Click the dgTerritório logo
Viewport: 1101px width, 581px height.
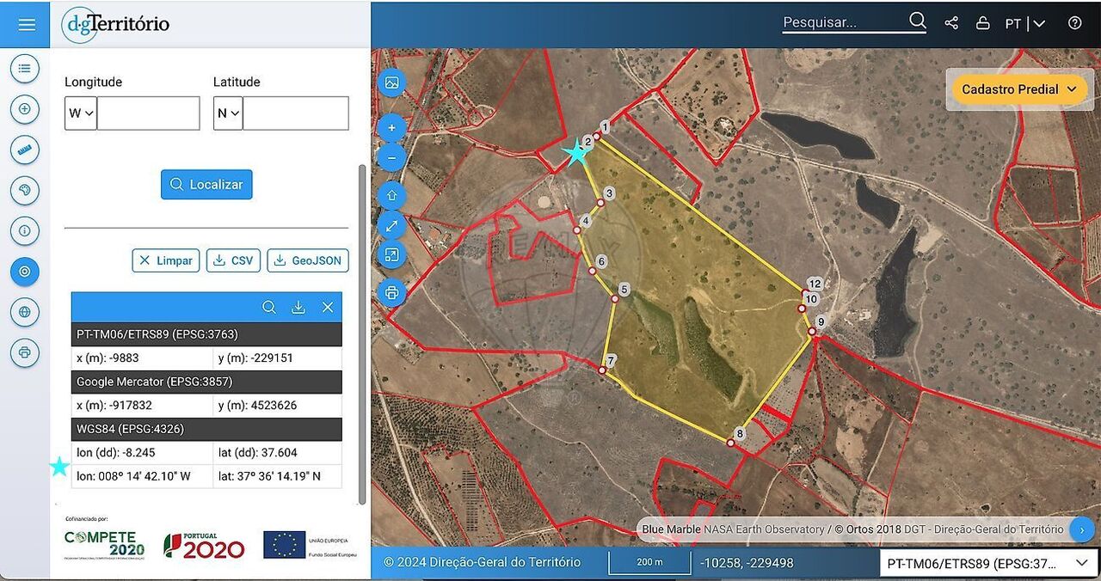point(116,24)
